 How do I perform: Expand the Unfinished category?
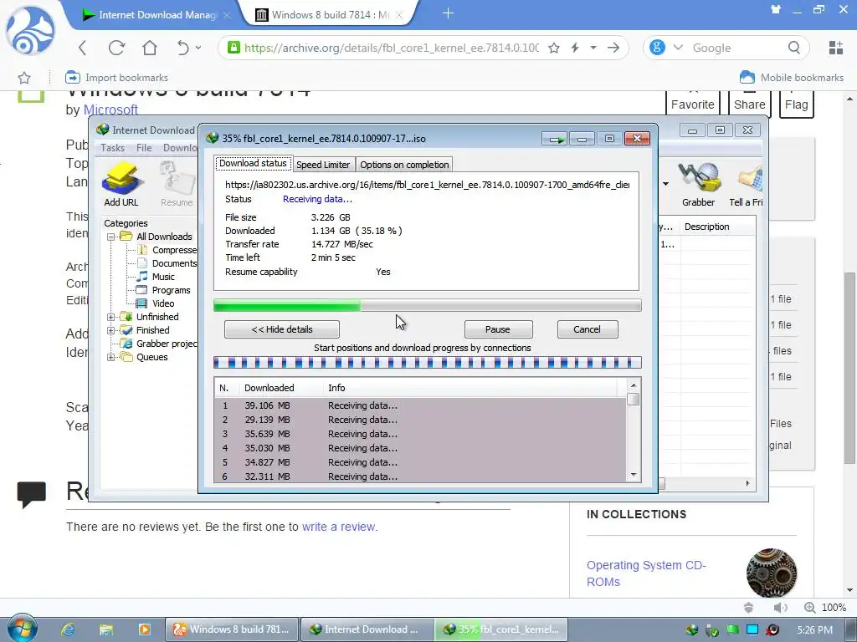coord(111,317)
